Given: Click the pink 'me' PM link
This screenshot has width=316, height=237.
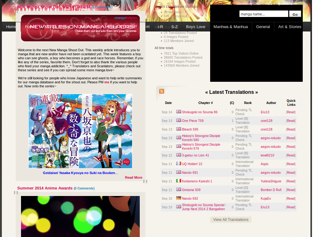Looking at the screenshot, I should [x=106, y=82].
